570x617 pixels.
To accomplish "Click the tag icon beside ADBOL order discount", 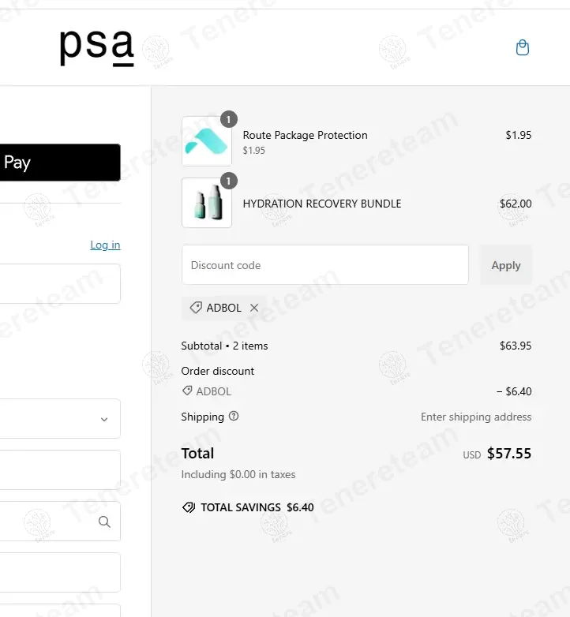I will point(187,391).
